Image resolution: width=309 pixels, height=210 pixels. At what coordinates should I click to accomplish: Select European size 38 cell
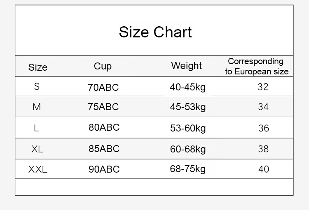(x=263, y=149)
